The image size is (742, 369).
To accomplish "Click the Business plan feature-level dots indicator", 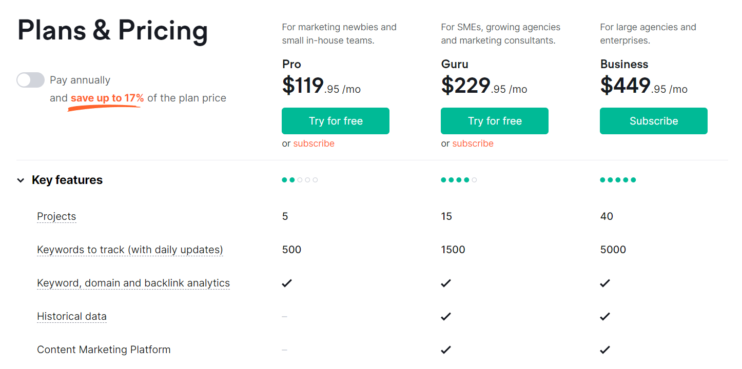I will pyautogui.click(x=618, y=180).
